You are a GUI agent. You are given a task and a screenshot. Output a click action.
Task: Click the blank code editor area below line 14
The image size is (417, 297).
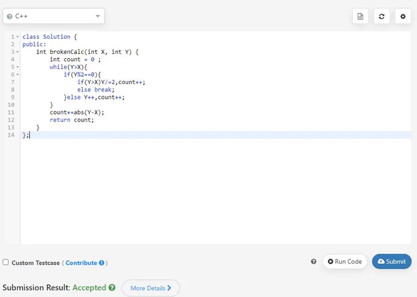[x=215, y=191]
